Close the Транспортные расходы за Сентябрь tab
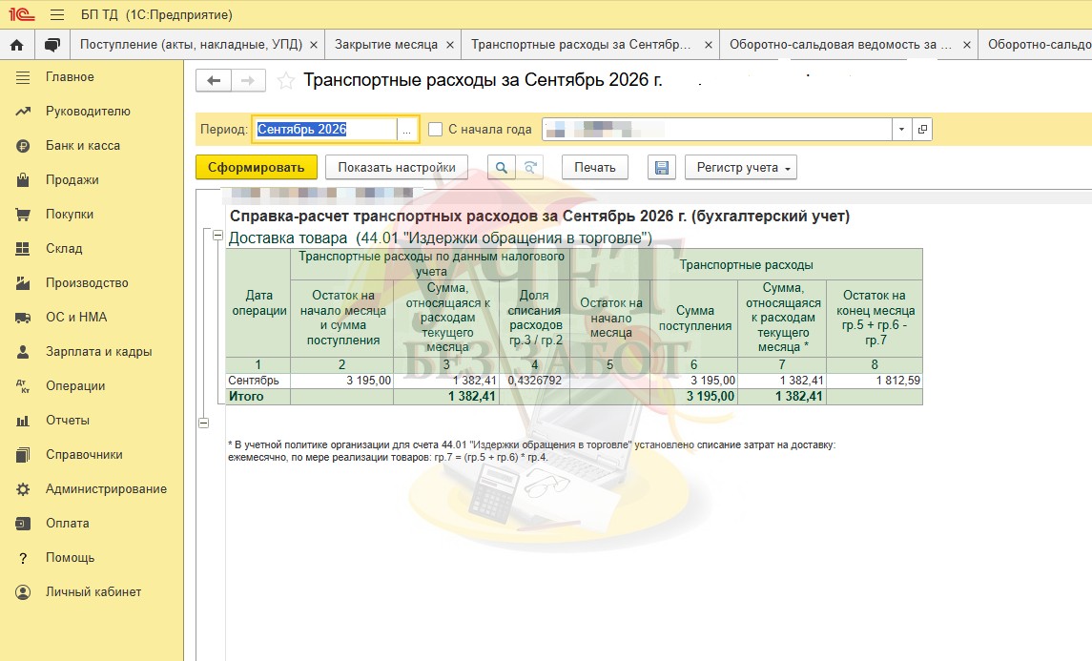This screenshot has width=1092, height=661. coord(709,45)
